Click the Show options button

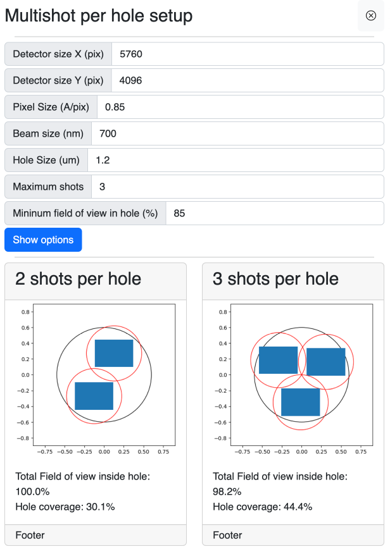(42, 240)
